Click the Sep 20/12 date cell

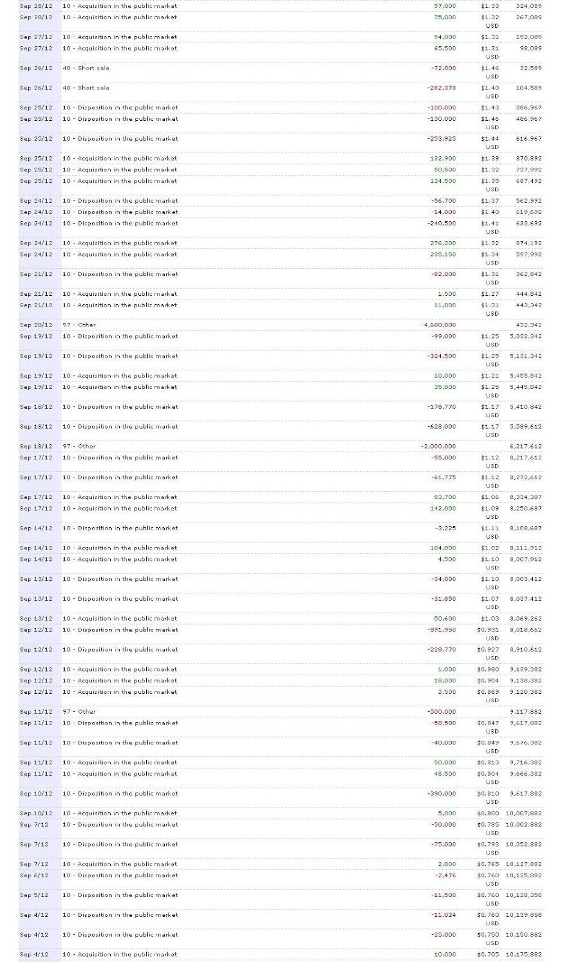pos(36,325)
